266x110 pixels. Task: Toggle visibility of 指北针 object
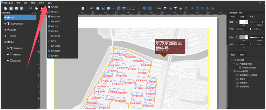coord(5,30)
